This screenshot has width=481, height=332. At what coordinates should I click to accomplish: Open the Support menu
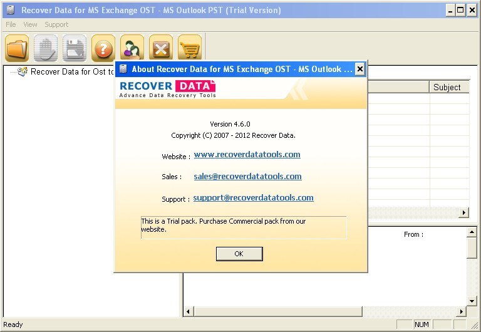click(56, 24)
